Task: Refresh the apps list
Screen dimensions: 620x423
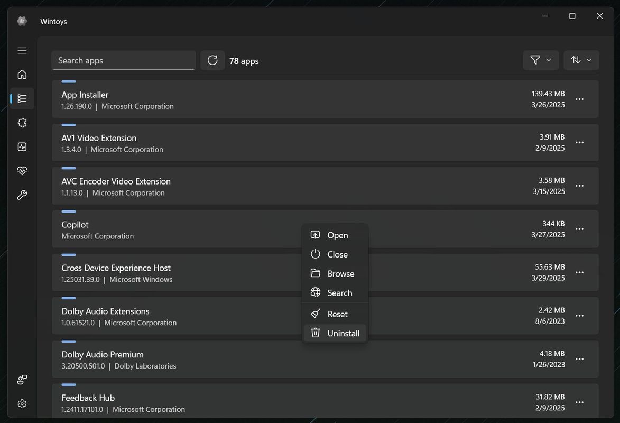Action: pyautogui.click(x=212, y=60)
